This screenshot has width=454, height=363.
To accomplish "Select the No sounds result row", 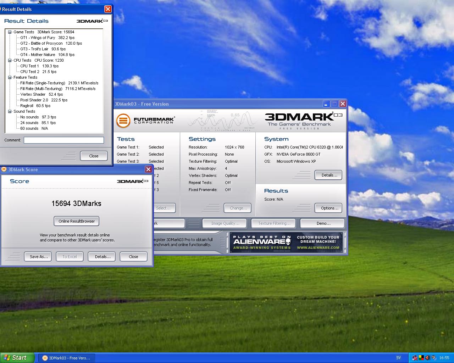I will [38, 117].
